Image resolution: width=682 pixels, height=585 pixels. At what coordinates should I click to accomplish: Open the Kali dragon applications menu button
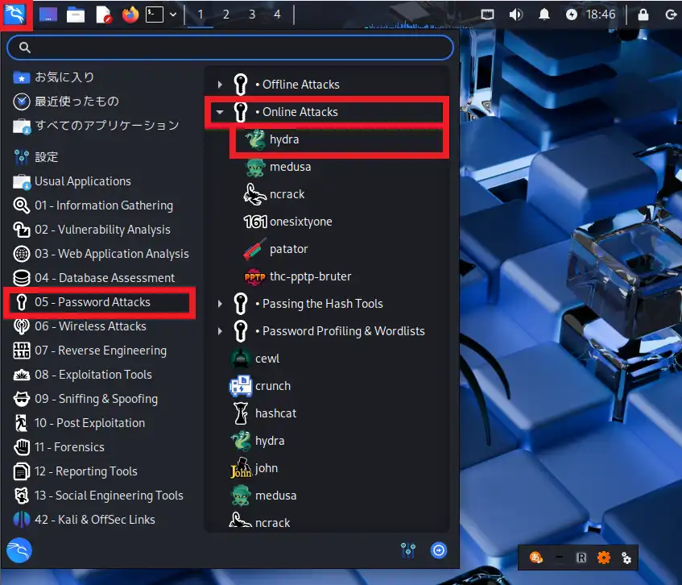14,15
